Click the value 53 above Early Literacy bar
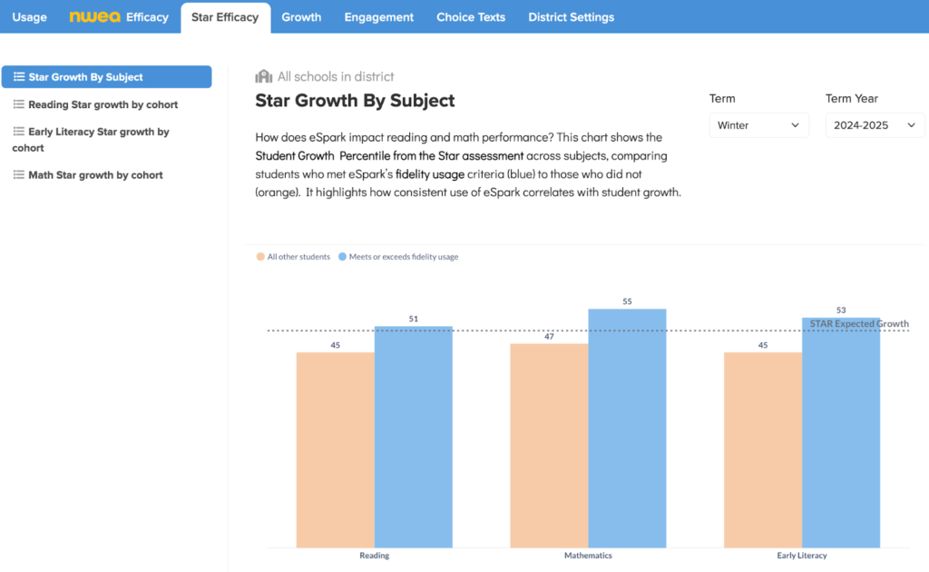 tap(841, 310)
